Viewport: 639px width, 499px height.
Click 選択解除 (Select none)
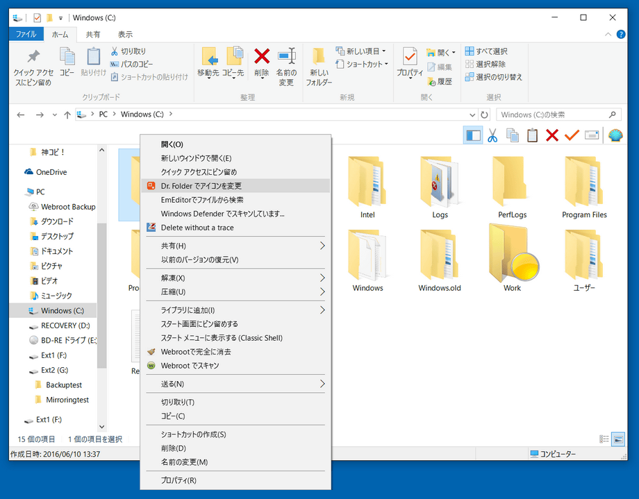486,64
